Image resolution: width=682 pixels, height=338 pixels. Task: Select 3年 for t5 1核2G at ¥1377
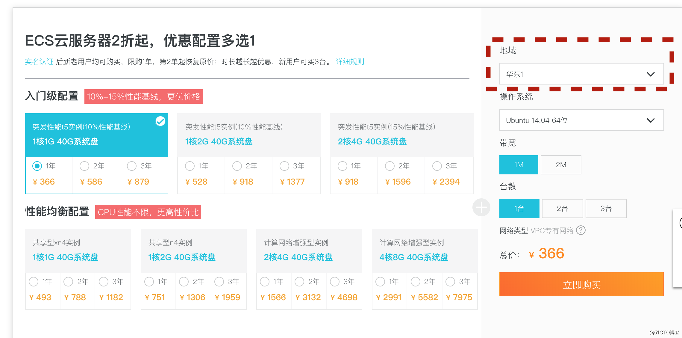[284, 166]
